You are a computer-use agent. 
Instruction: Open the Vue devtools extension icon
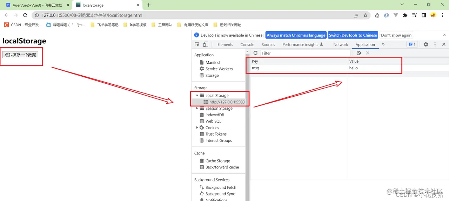[396, 15]
